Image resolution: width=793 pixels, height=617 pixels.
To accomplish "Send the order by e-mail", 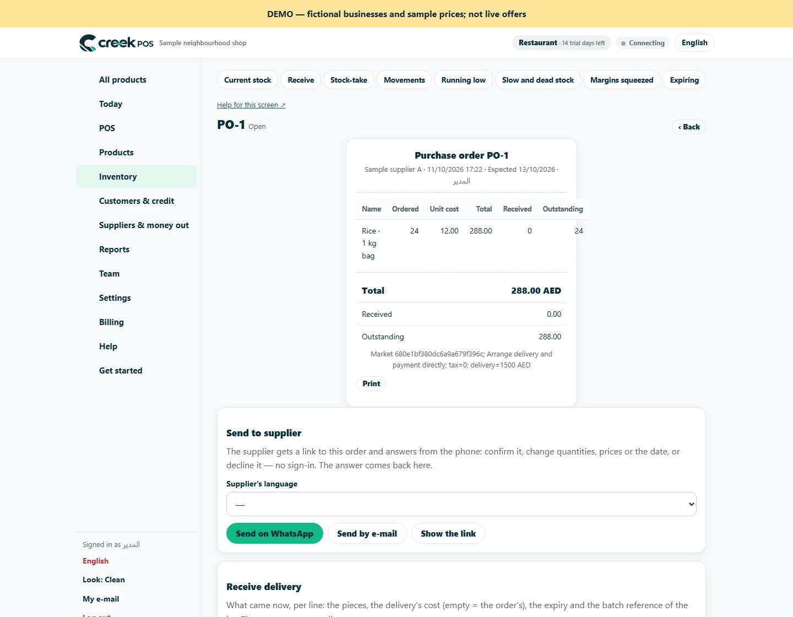I will pos(367,533).
